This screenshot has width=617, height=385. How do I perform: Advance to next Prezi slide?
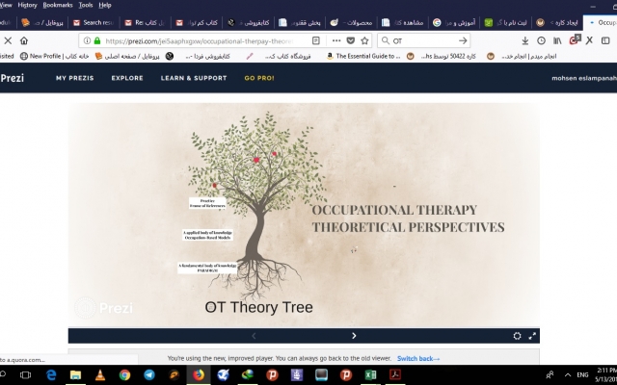354,336
